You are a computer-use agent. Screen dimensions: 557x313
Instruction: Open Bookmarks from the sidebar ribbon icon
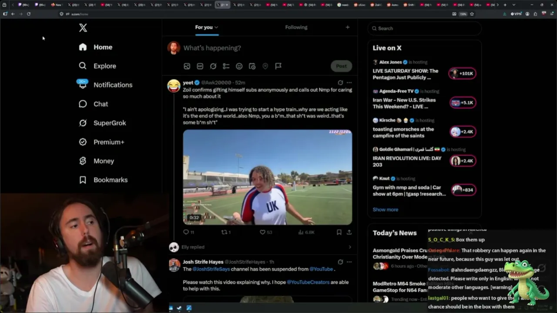pos(83,180)
